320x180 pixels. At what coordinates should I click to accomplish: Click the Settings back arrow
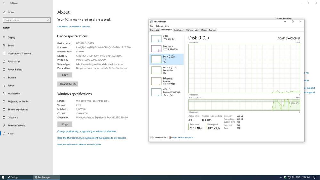[x=4, y=3]
